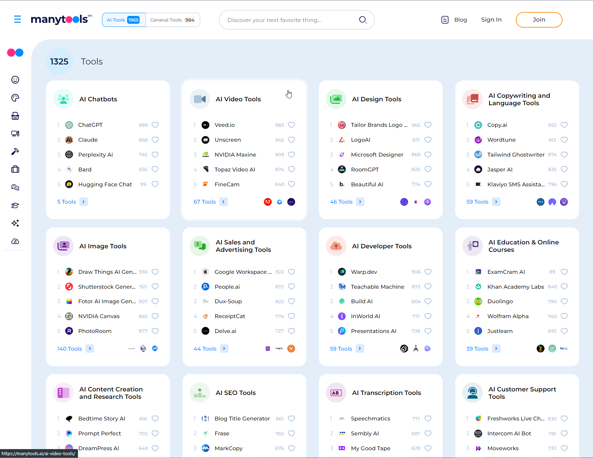
Task: Open the Shutterstock Generator listing
Action: 107,287
